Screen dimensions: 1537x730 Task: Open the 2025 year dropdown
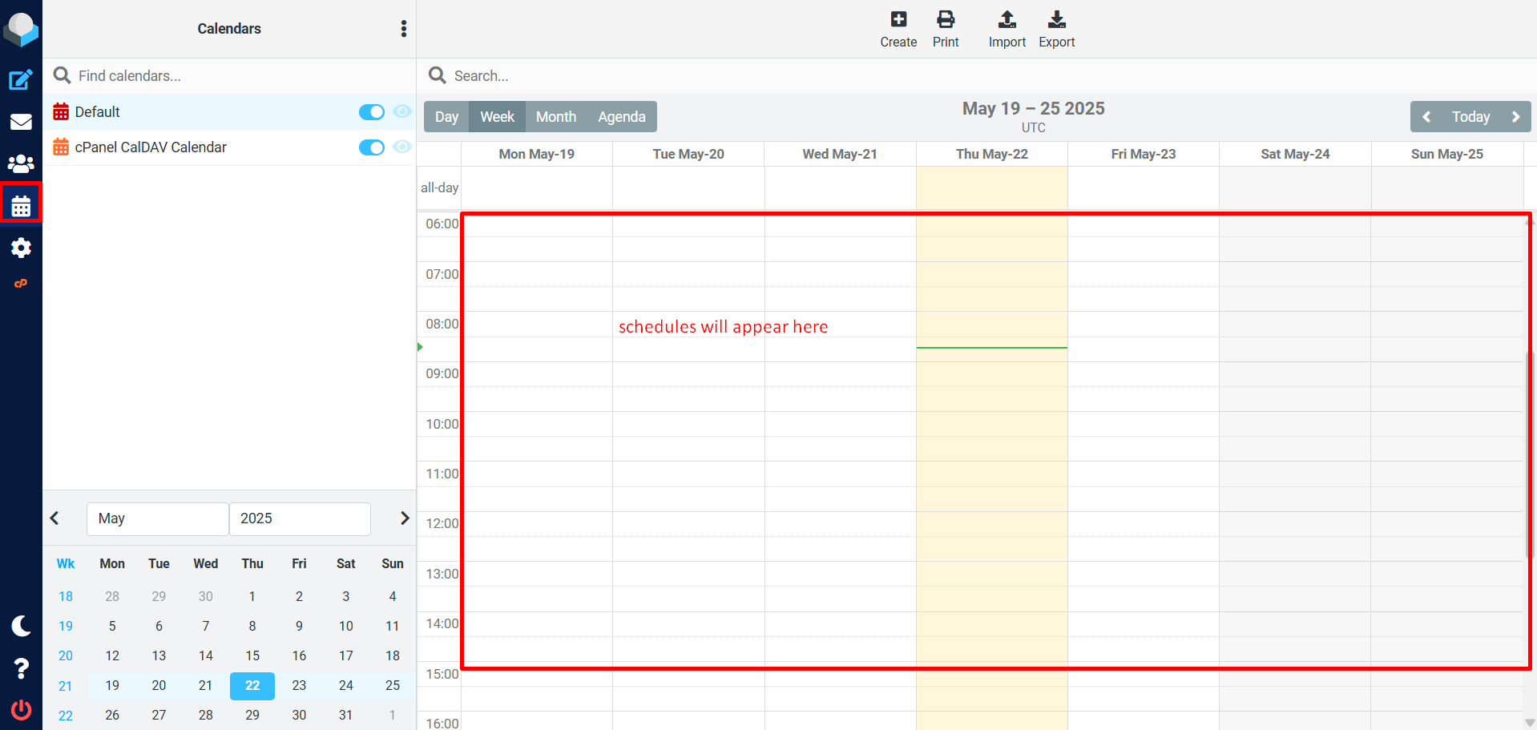tap(300, 518)
